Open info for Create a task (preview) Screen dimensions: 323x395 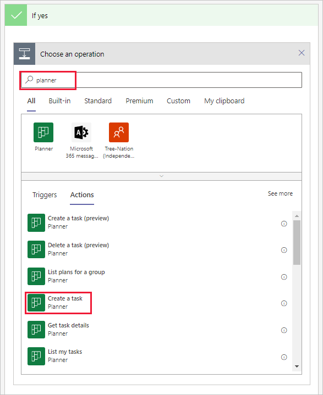(x=284, y=224)
